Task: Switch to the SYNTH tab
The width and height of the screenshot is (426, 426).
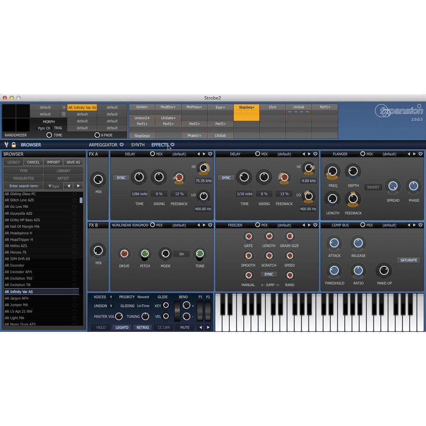Action: (138, 144)
